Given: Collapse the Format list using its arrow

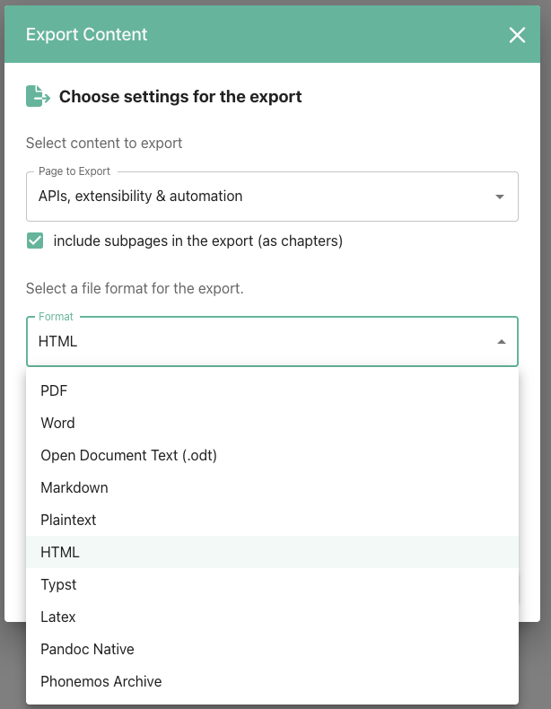Looking at the screenshot, I should pyautogui.click(x=501, y=342).
